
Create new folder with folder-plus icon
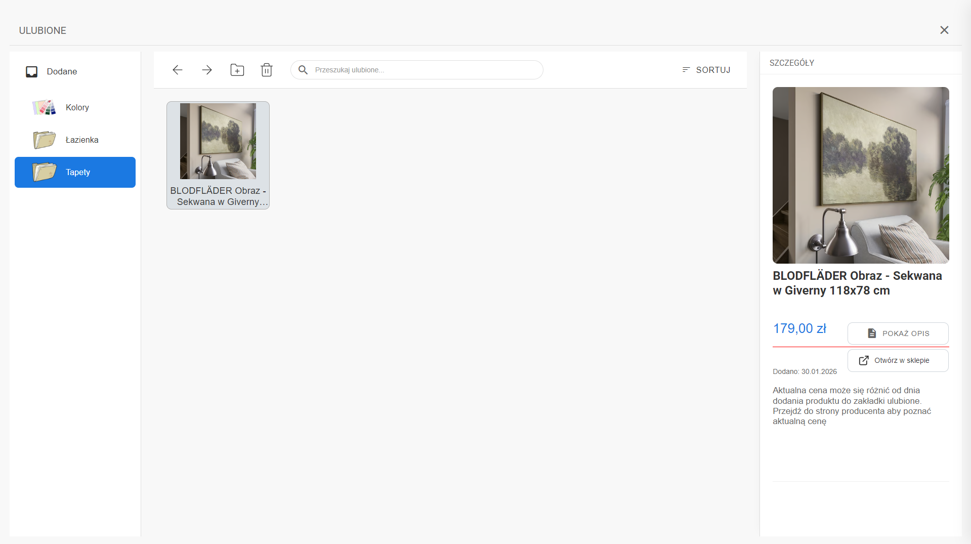point(237,70)
